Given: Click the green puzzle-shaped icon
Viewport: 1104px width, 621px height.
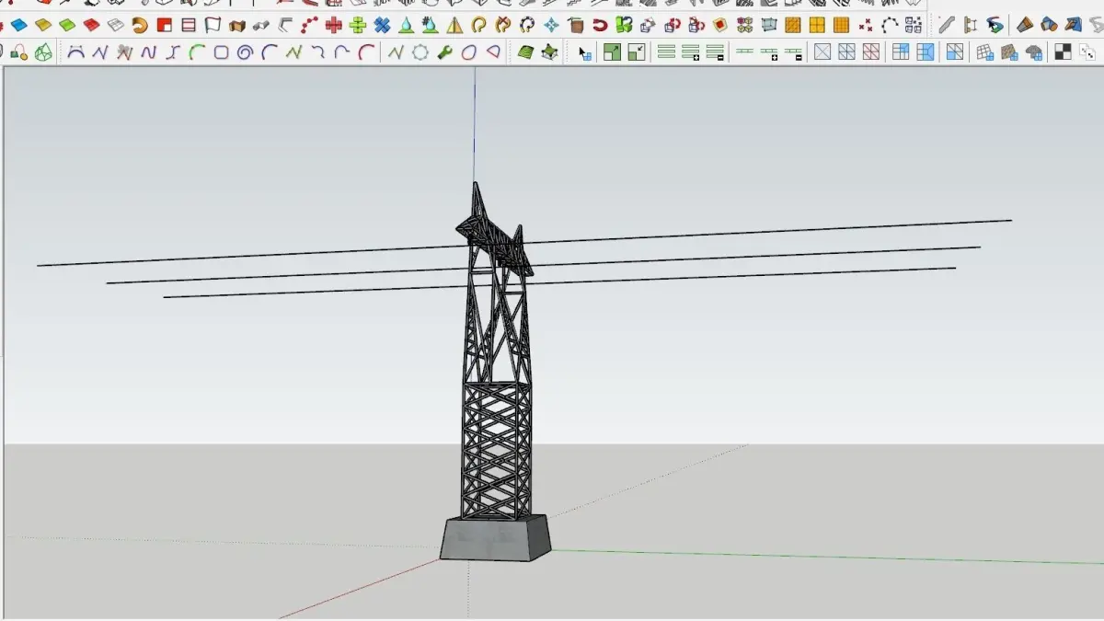Looking at the screenshot, I should pos(625,25).
